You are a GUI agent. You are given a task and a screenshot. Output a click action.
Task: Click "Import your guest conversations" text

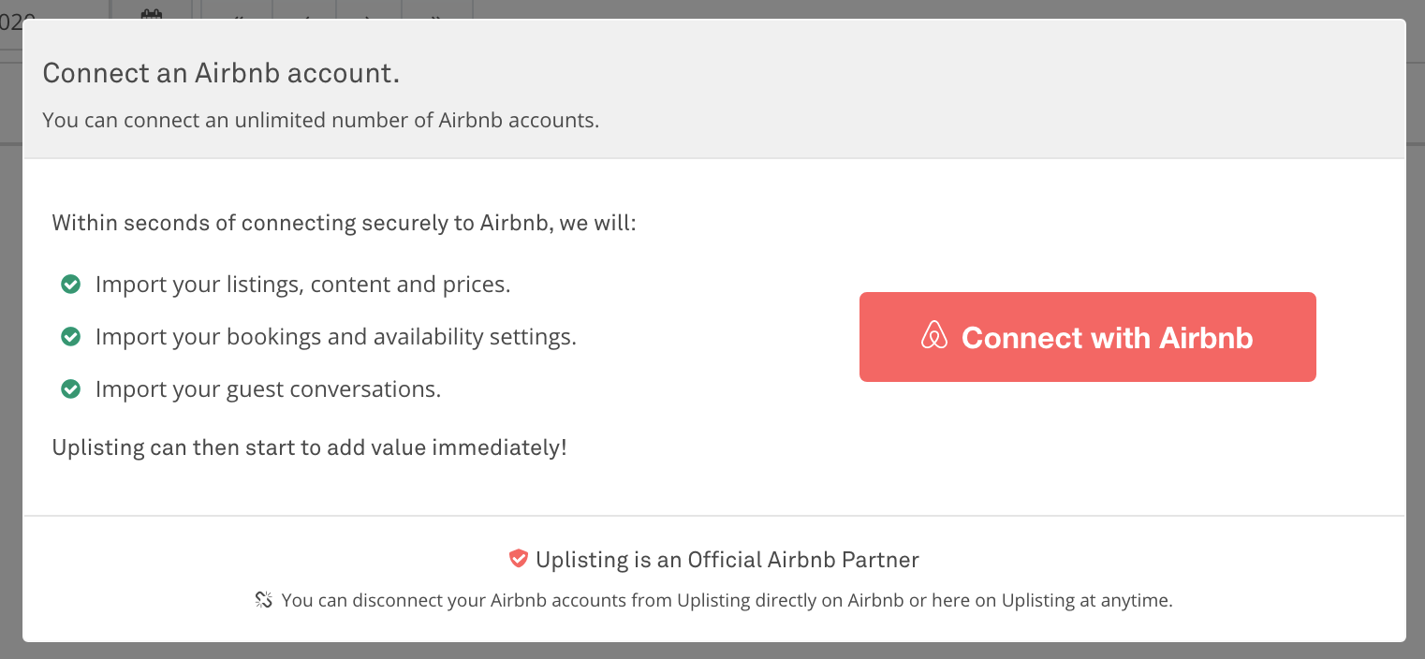pyautogui.click(x=268, y=388)
